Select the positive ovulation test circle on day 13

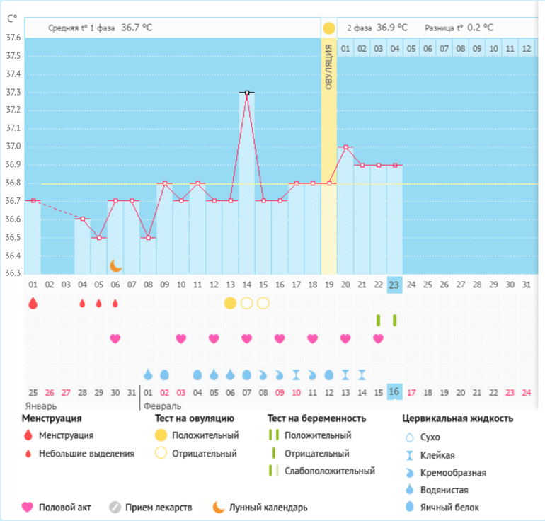[x=230, y=303]
